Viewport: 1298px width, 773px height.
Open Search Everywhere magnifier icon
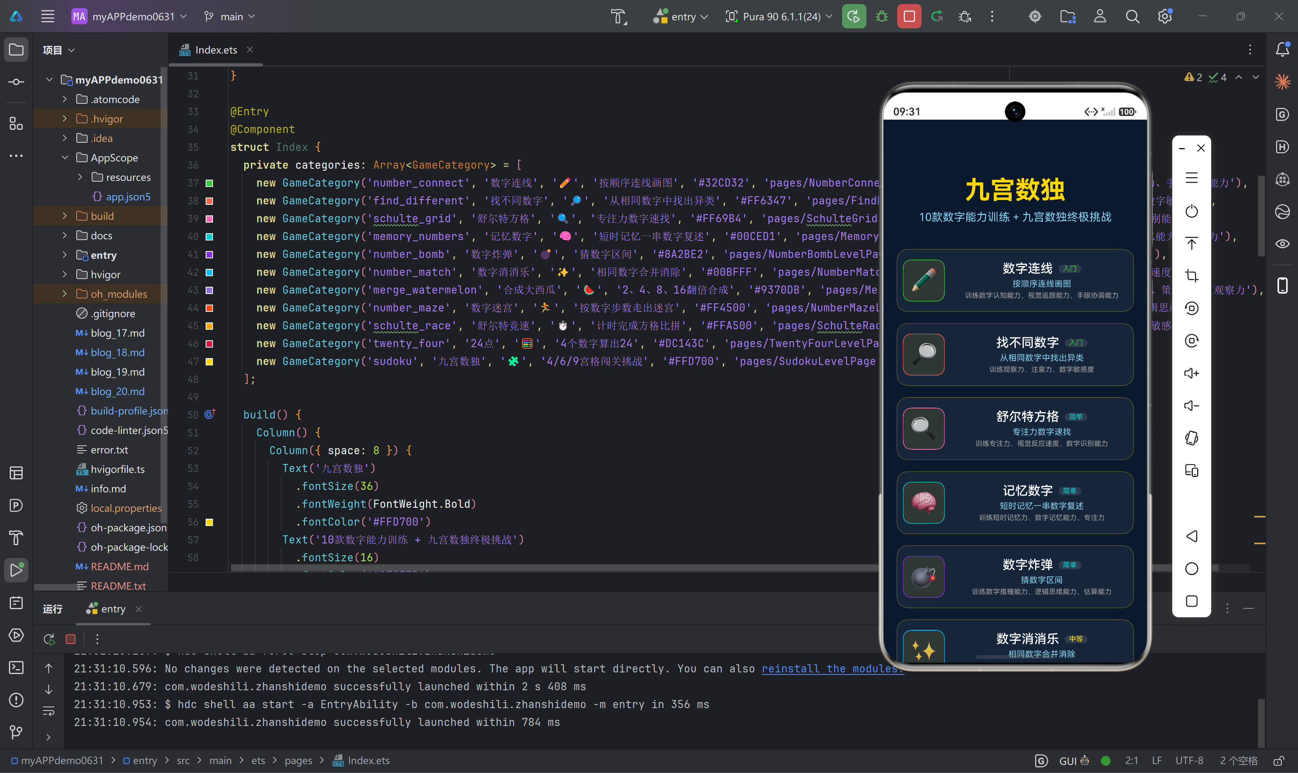tap(1132, 16)
